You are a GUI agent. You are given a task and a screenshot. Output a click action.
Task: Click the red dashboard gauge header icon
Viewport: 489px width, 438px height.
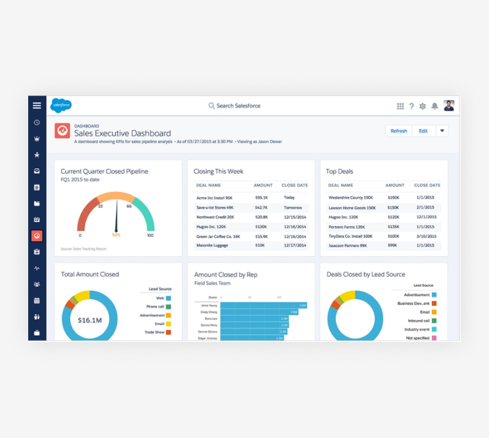tap(63, 130)
